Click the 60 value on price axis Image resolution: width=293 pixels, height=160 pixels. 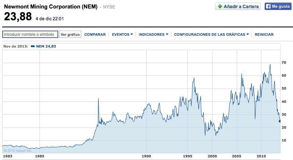point(284,76)
